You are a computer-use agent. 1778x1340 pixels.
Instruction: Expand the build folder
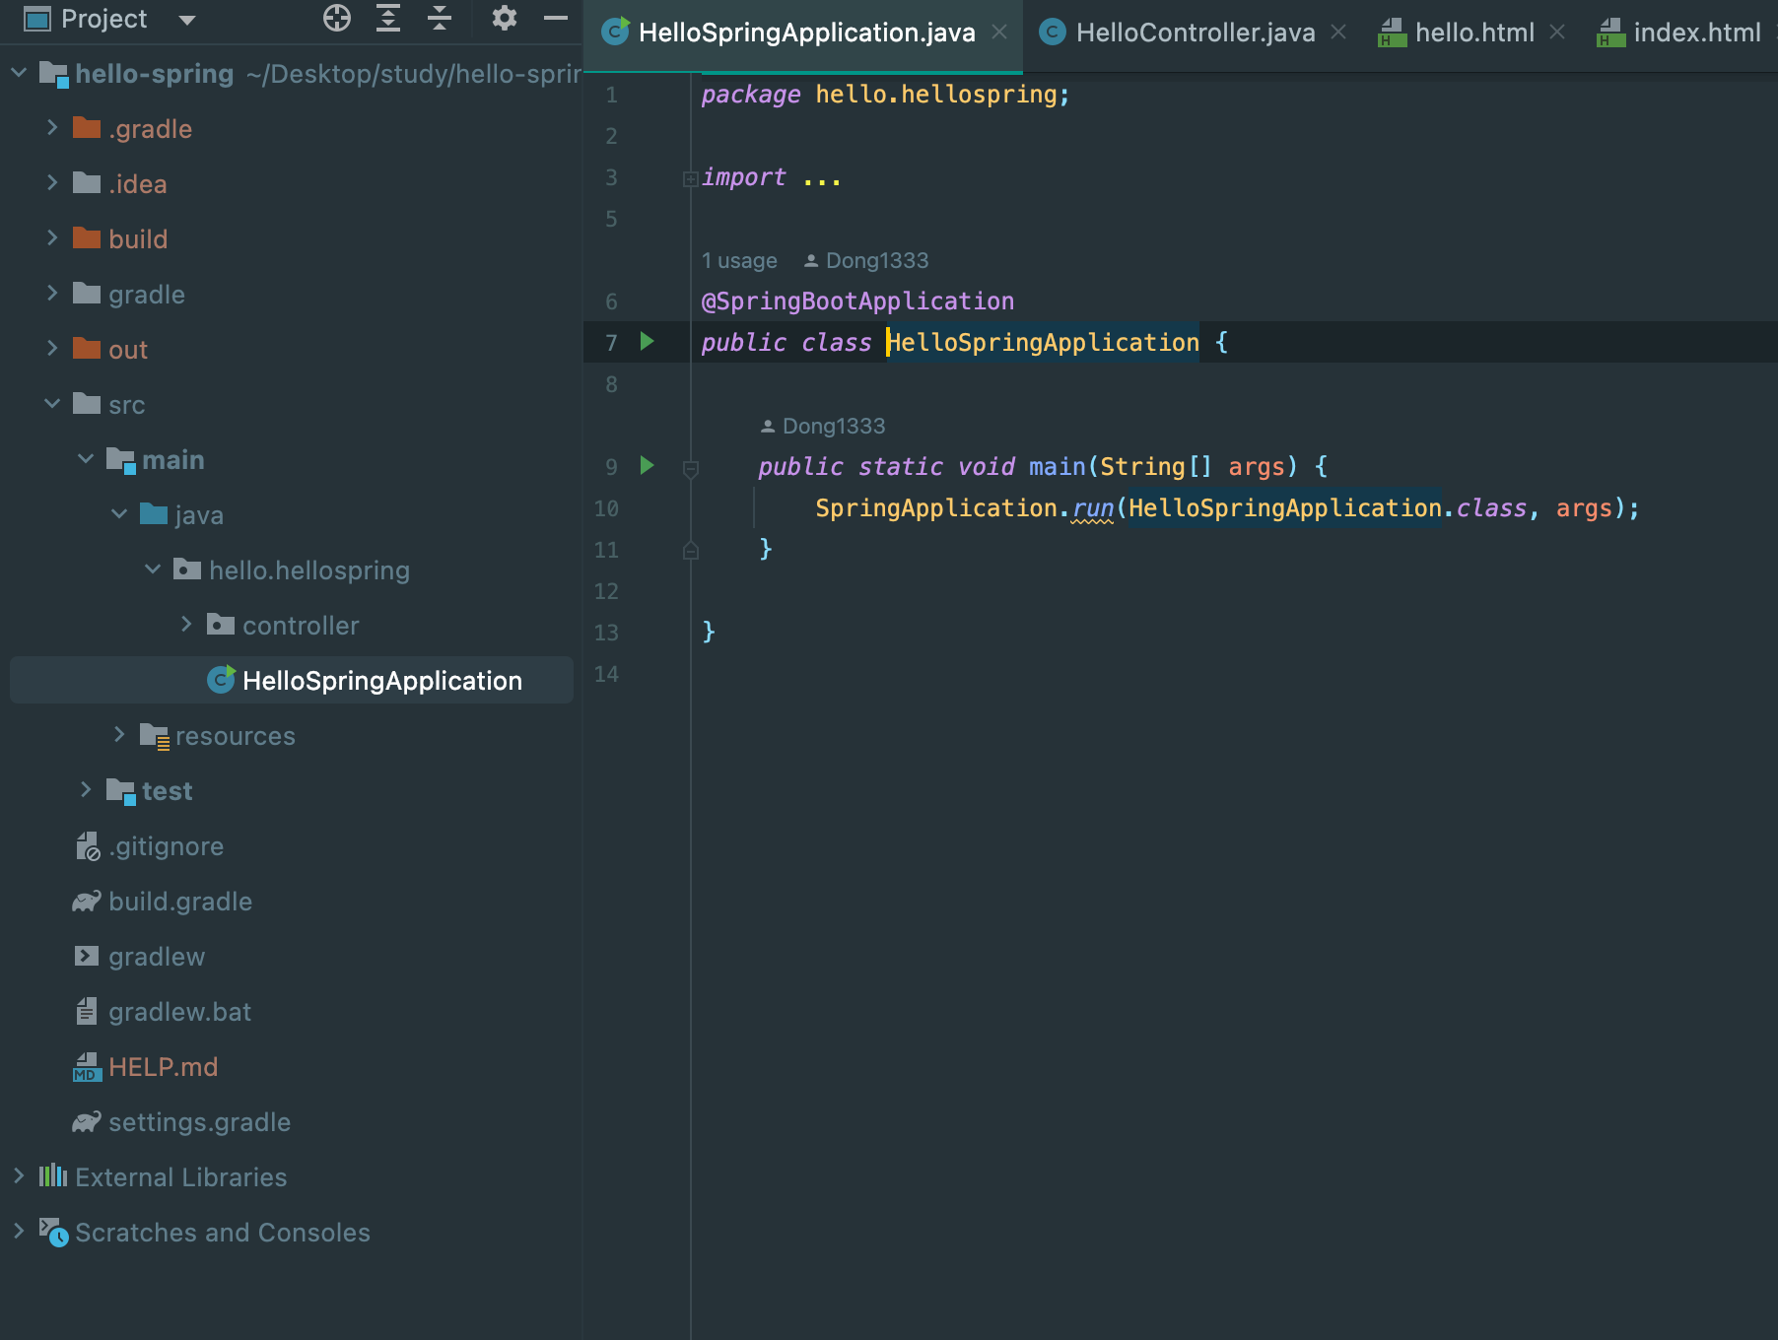pos(52,238)
